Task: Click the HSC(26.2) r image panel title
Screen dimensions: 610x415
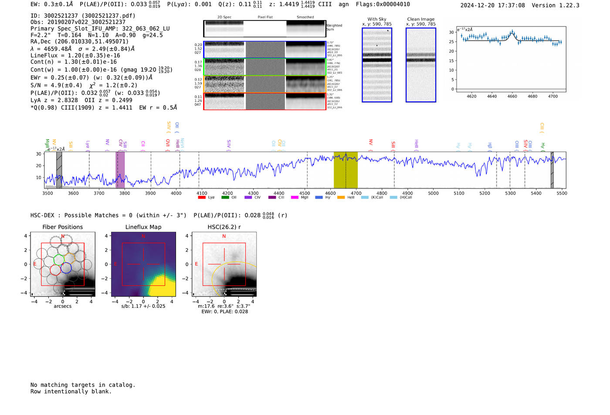Action: click(x=224, y=227)
